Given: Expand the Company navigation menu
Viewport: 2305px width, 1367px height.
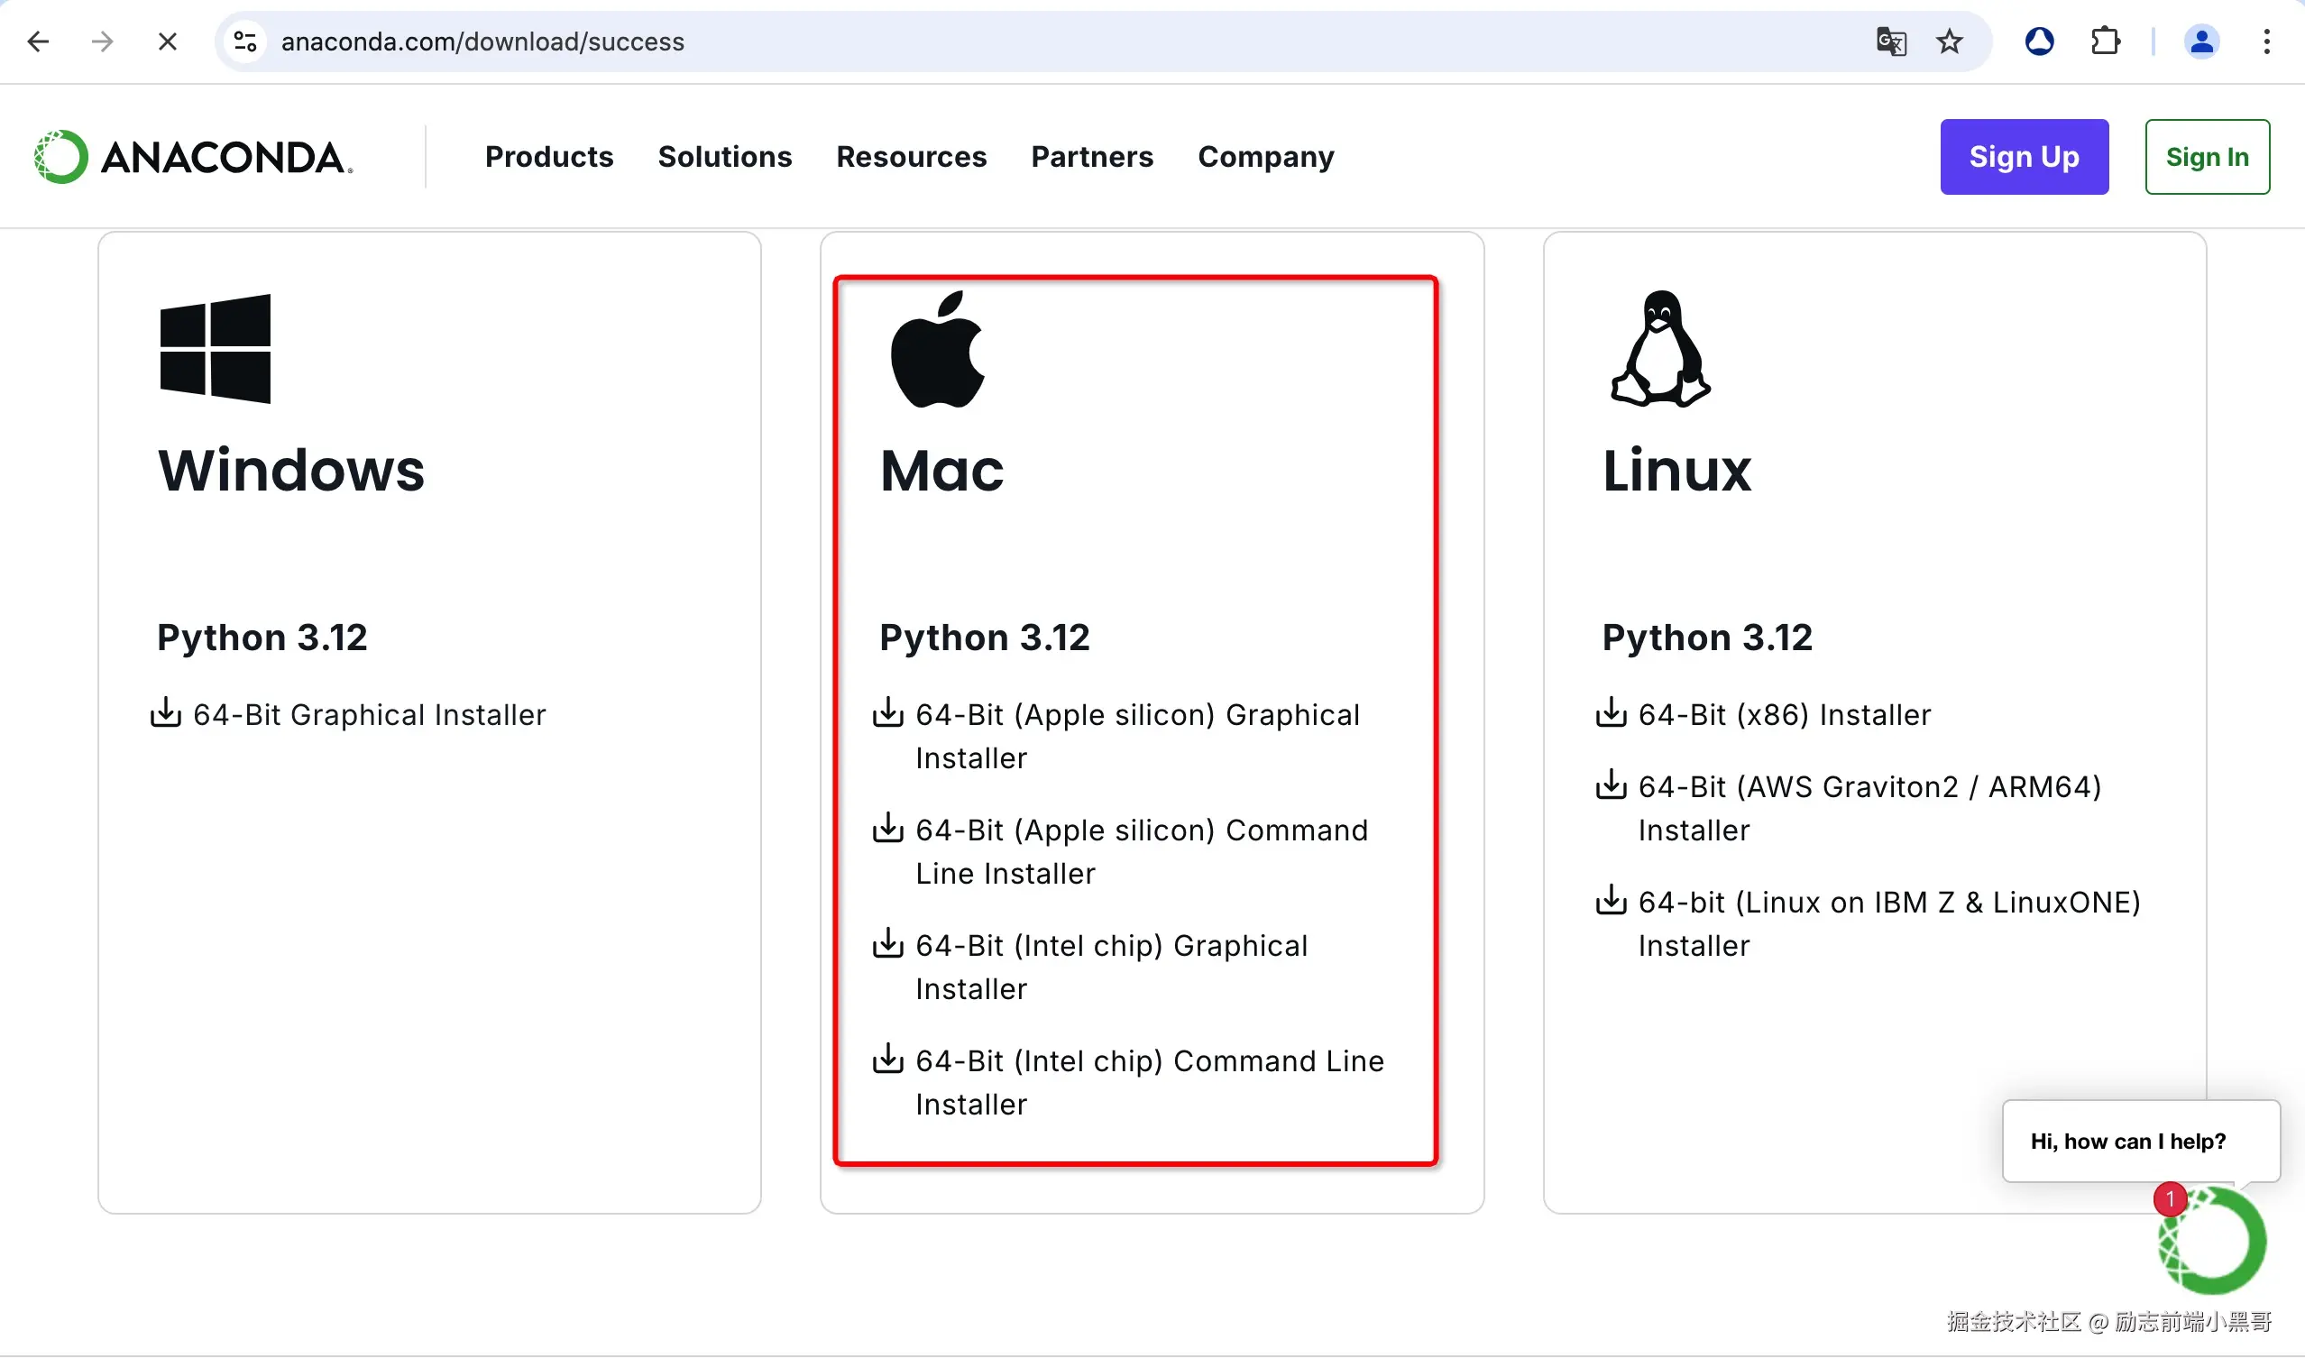Looking at the screenshot, I should click(1265, 157).
